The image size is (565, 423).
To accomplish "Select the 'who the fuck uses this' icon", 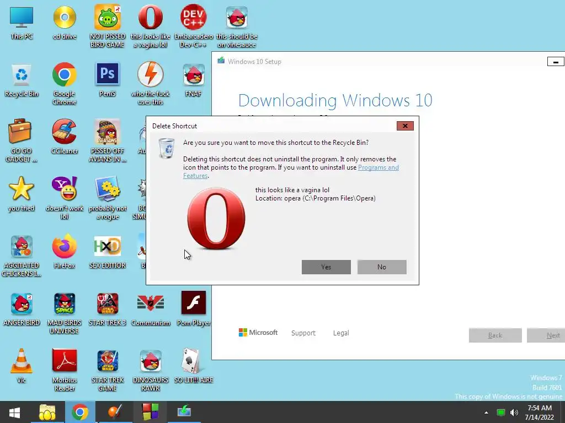I will click(x=150, y=84).
